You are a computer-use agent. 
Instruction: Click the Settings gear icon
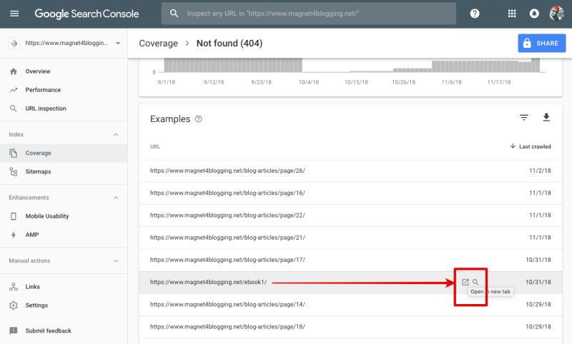pos(14,305)
